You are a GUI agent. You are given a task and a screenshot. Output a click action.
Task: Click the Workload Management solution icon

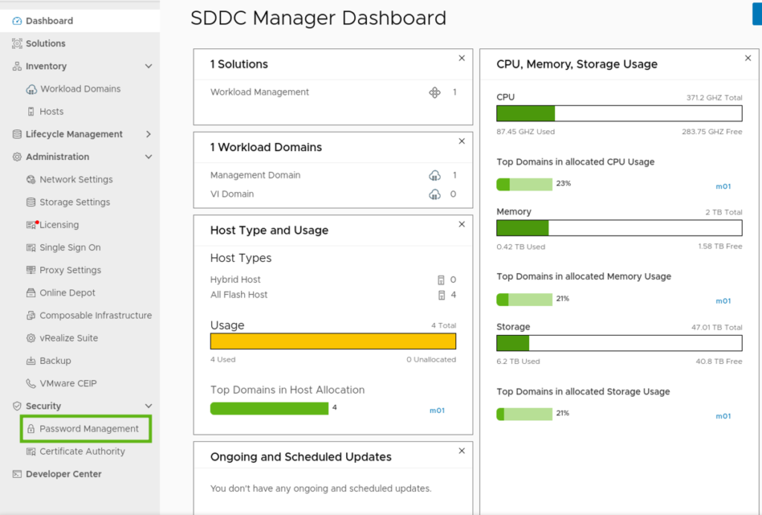click(435, 92)
